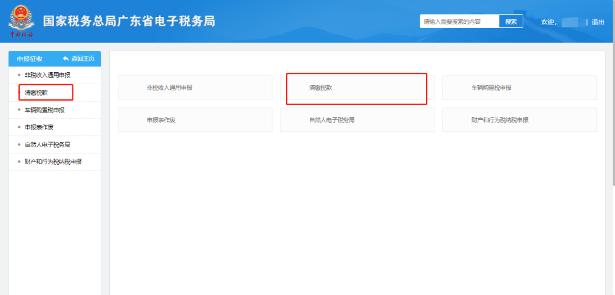
Task: Select 清缴税款 in the sidebar
Action: click(36, 93)
